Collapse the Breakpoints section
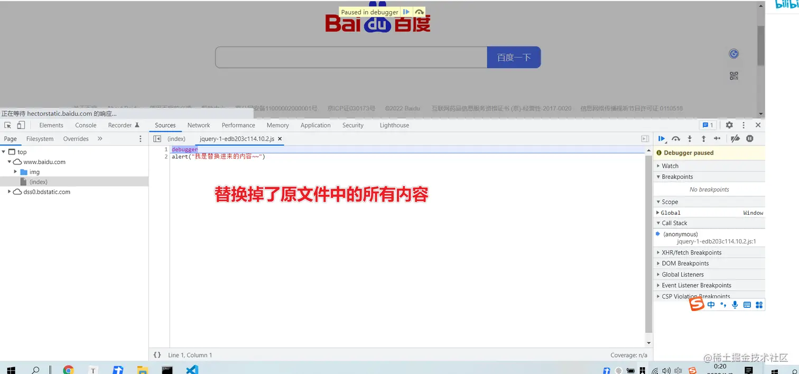Screen dimensions: 799x374 pyautogui.click(x=709, y=177)
